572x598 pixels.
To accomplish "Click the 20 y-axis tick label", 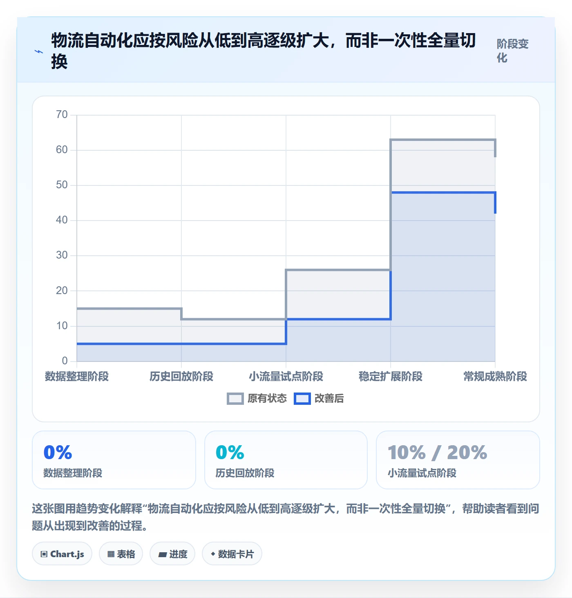I will click(62, 290).
